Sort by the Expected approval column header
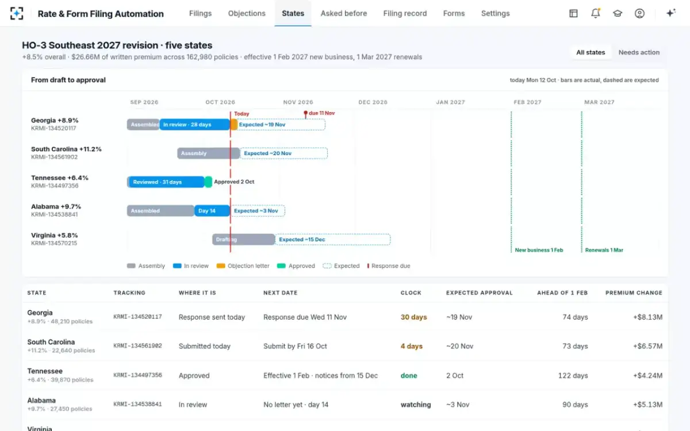 [x=479, y=293]
